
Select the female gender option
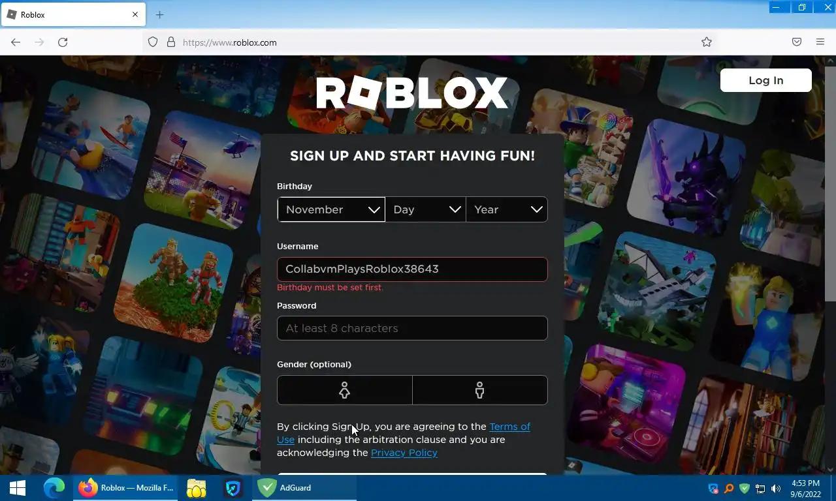345,390
